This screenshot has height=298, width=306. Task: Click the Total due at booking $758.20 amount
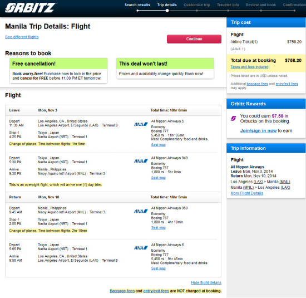coord(293,60)
